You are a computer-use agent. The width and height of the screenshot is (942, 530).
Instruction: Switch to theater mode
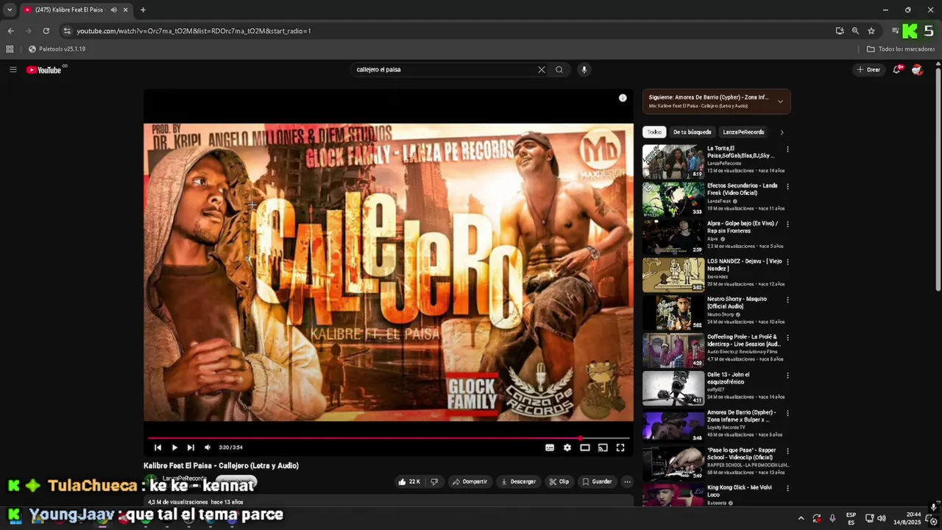(585, 448)
